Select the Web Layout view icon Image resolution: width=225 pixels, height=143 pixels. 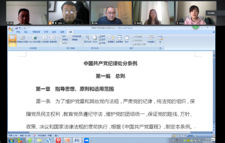coord(34,39)
